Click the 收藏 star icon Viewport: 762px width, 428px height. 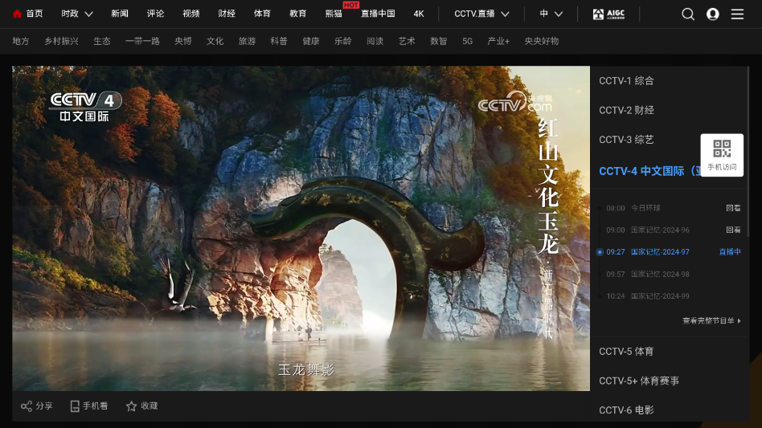(132, 406)
